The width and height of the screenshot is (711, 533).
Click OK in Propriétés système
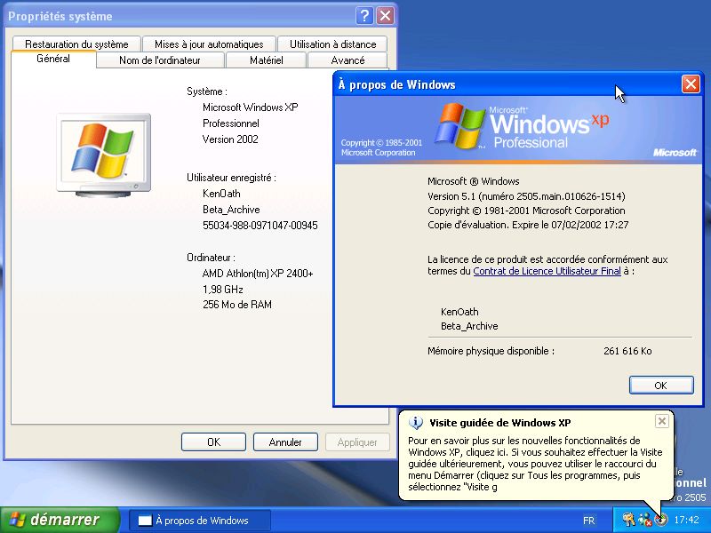pyautogui.click(x=213, y=442)
